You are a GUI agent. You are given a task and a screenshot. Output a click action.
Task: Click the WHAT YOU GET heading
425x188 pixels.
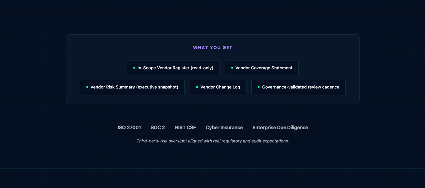[x=212, y=48]
